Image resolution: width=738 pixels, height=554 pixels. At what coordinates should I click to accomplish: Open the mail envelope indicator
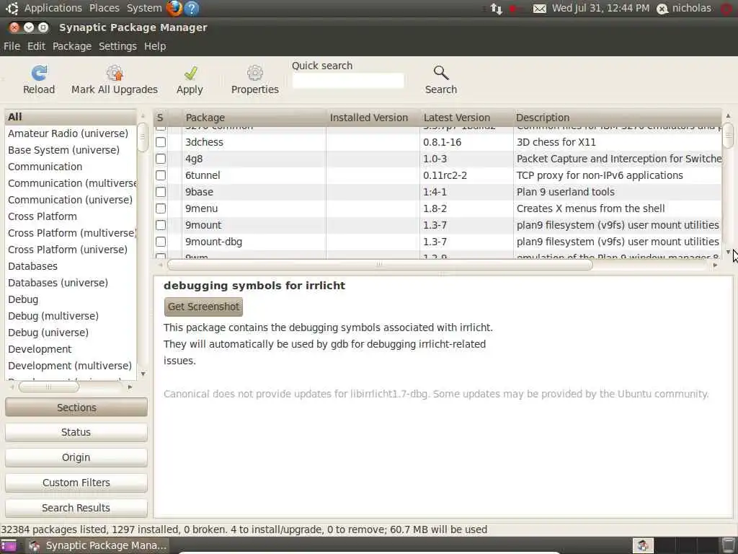point(539,9)
